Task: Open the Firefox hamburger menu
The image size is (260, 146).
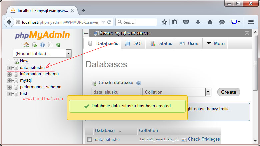Action: (251, 22)
